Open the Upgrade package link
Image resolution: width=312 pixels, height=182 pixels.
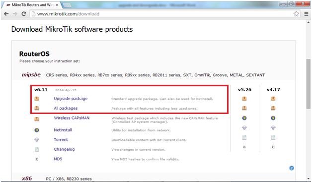coord(71,99)
